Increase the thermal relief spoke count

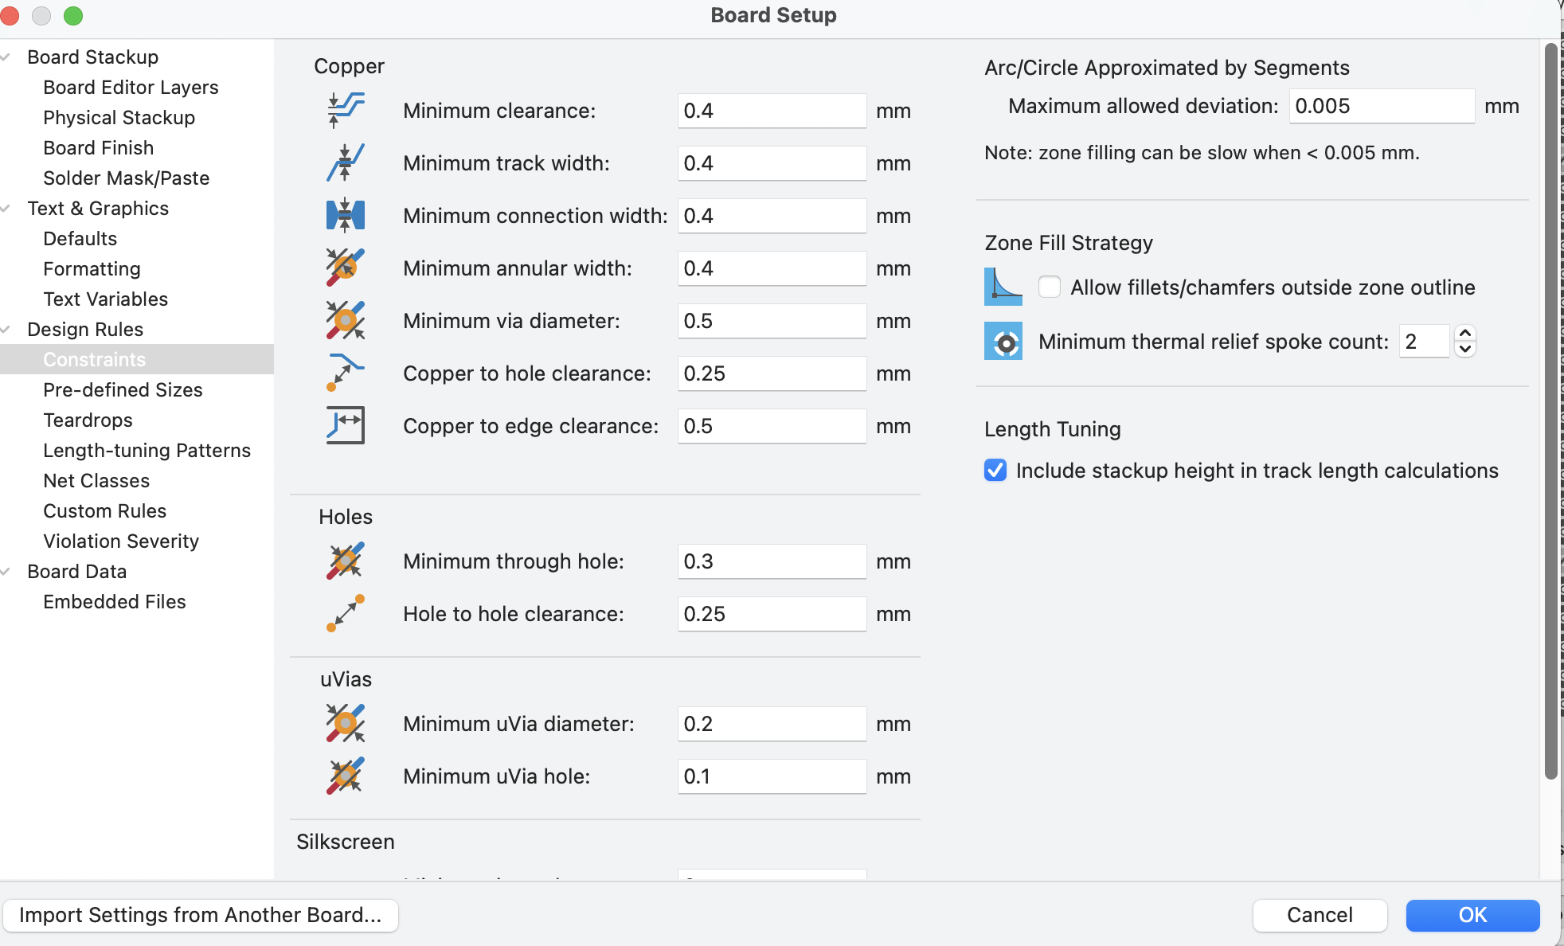[1465, 334]
